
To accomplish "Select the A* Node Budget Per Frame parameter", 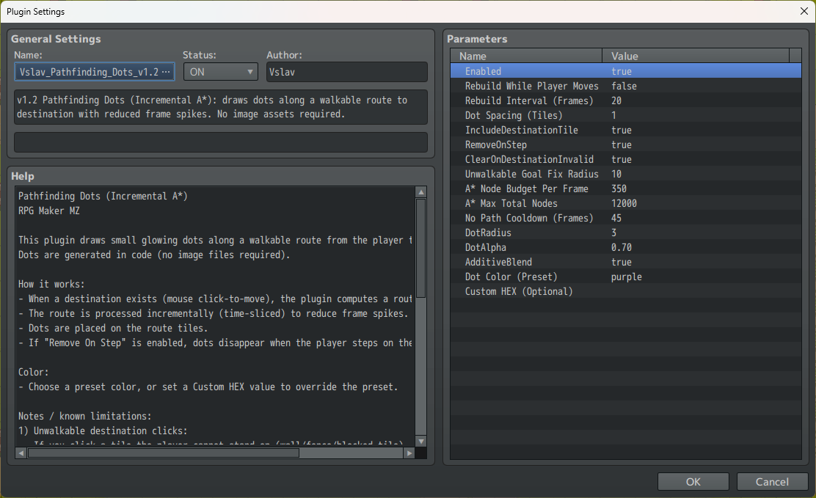I will coord(625,188).
